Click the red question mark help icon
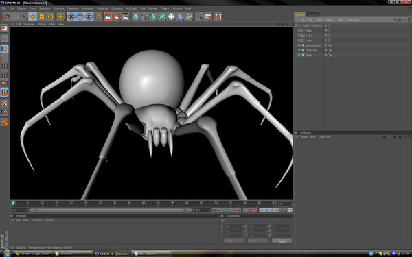The width and height of the screenshot is (412, 257). point(199,16)
